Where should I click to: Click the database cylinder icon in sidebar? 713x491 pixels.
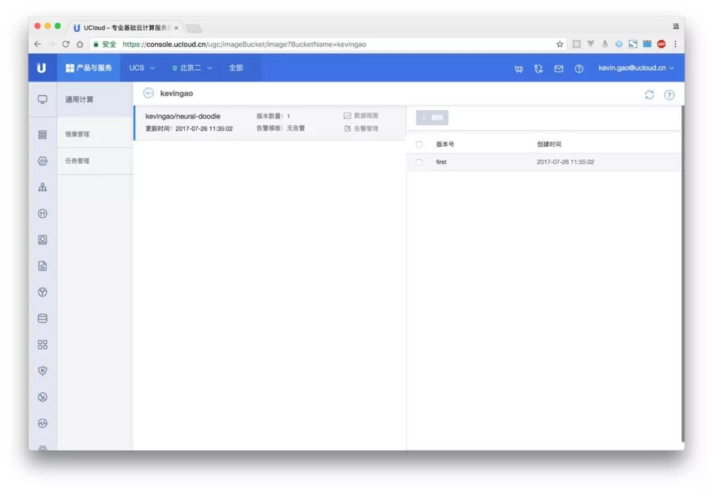(42, 318)
